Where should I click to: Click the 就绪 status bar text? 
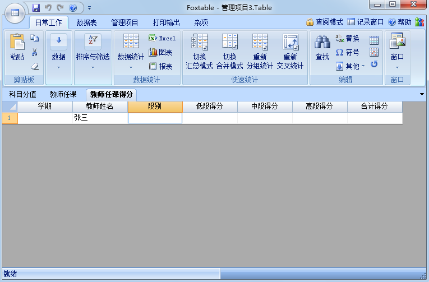[x=11, y=274]
